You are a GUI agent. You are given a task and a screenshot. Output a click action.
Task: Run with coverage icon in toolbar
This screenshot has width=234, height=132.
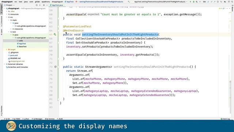pyautogui.click(x=197, y=1)
